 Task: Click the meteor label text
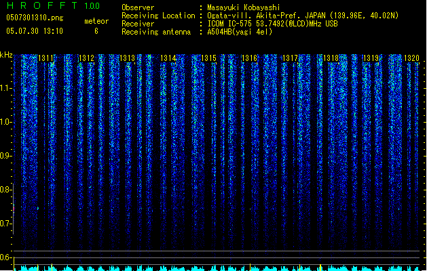pyautogui.click(x=96, y=21)
